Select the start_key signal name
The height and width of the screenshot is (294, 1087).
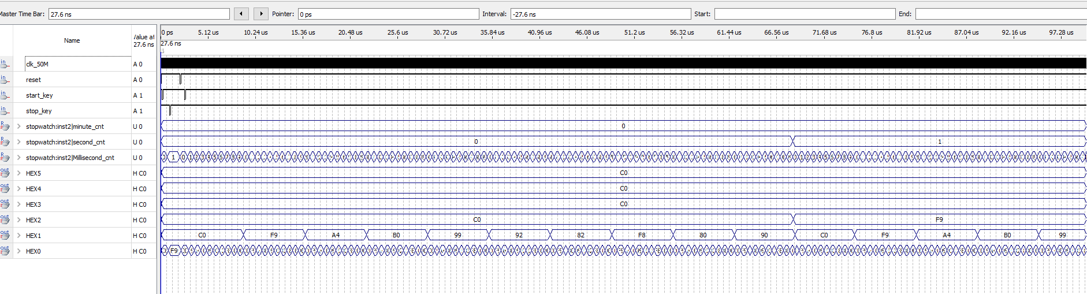[39, 95]
